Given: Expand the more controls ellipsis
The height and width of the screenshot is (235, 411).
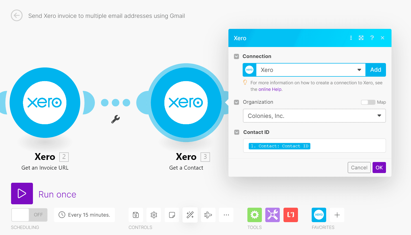Looking at the screenshot, I should [x=226, y=215].
